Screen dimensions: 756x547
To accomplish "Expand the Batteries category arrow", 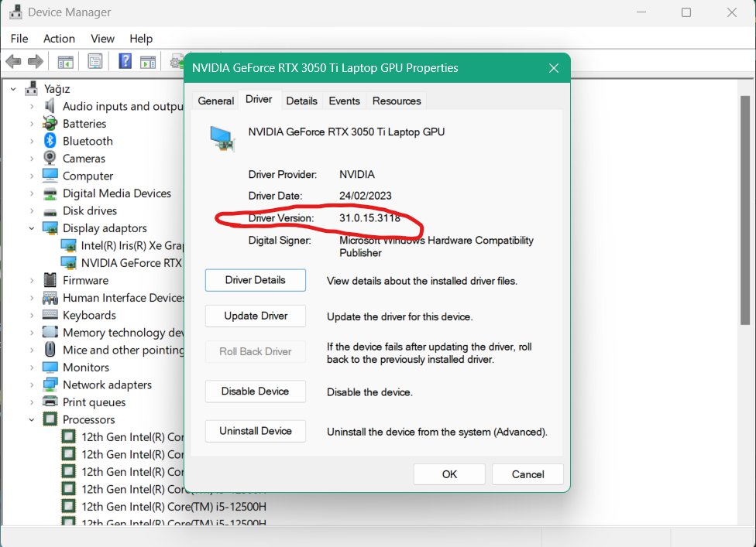I will [x=32, y=124].
